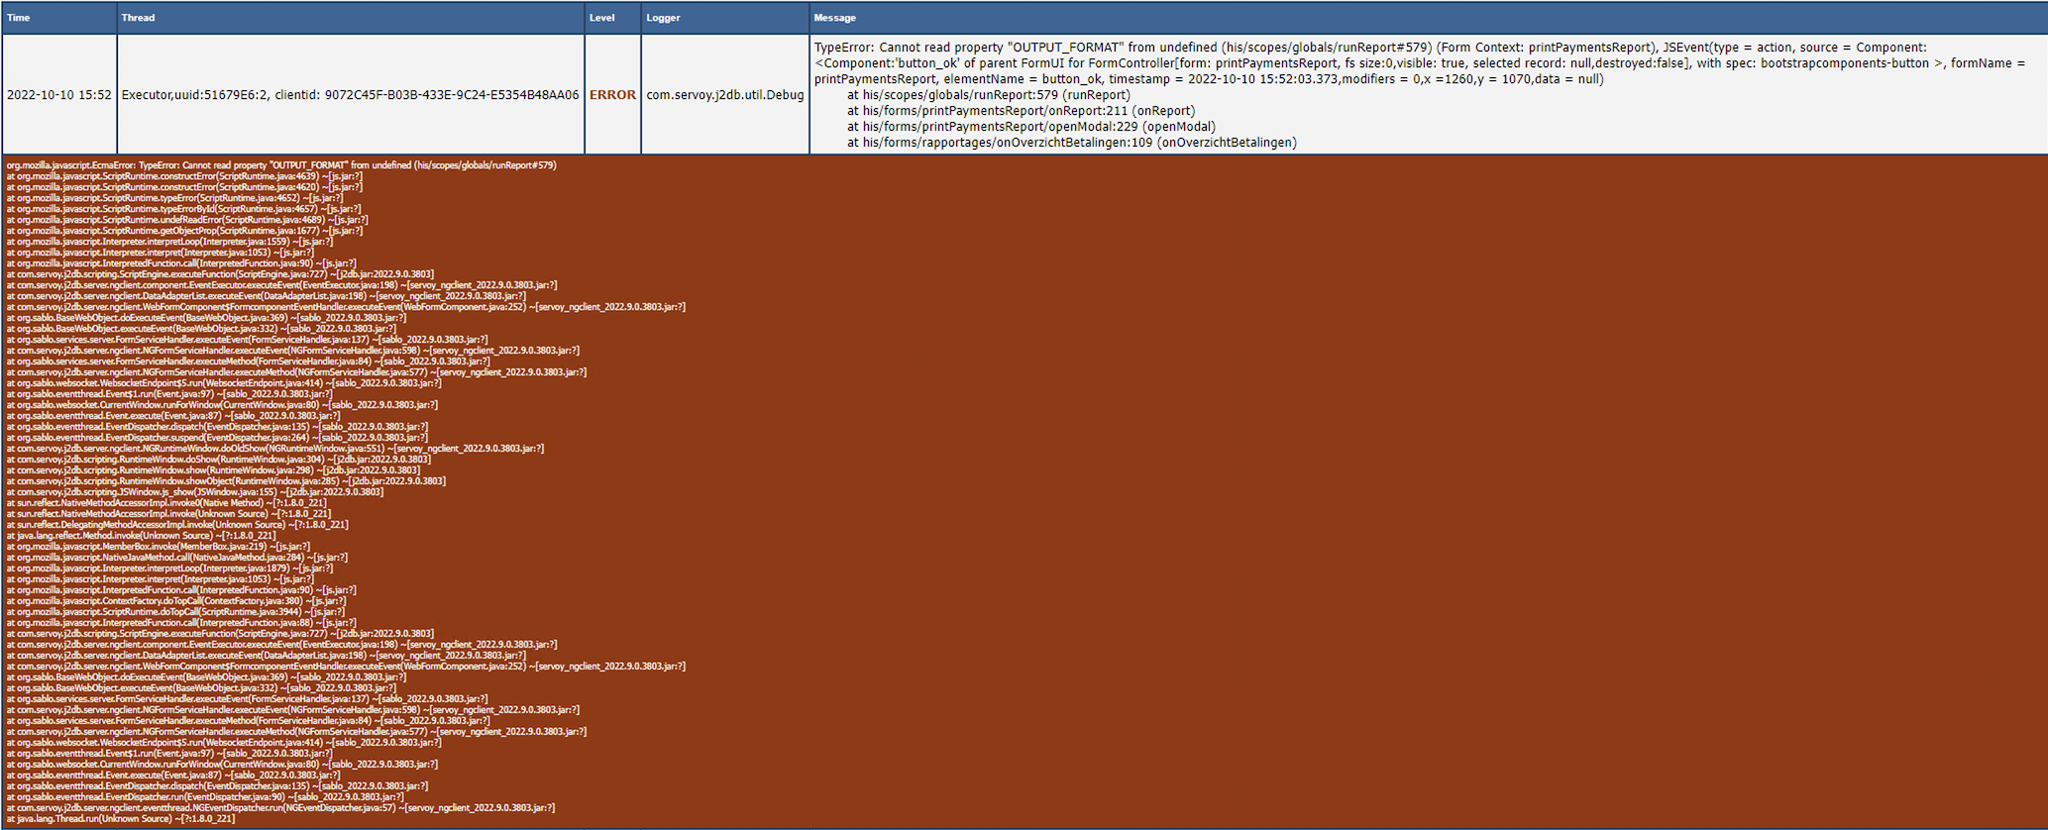The height and width of the screenshot is (830, 2048).
Task: Click the org.mozilla.javascript.EcmaError first trace line
Action: 281,165
